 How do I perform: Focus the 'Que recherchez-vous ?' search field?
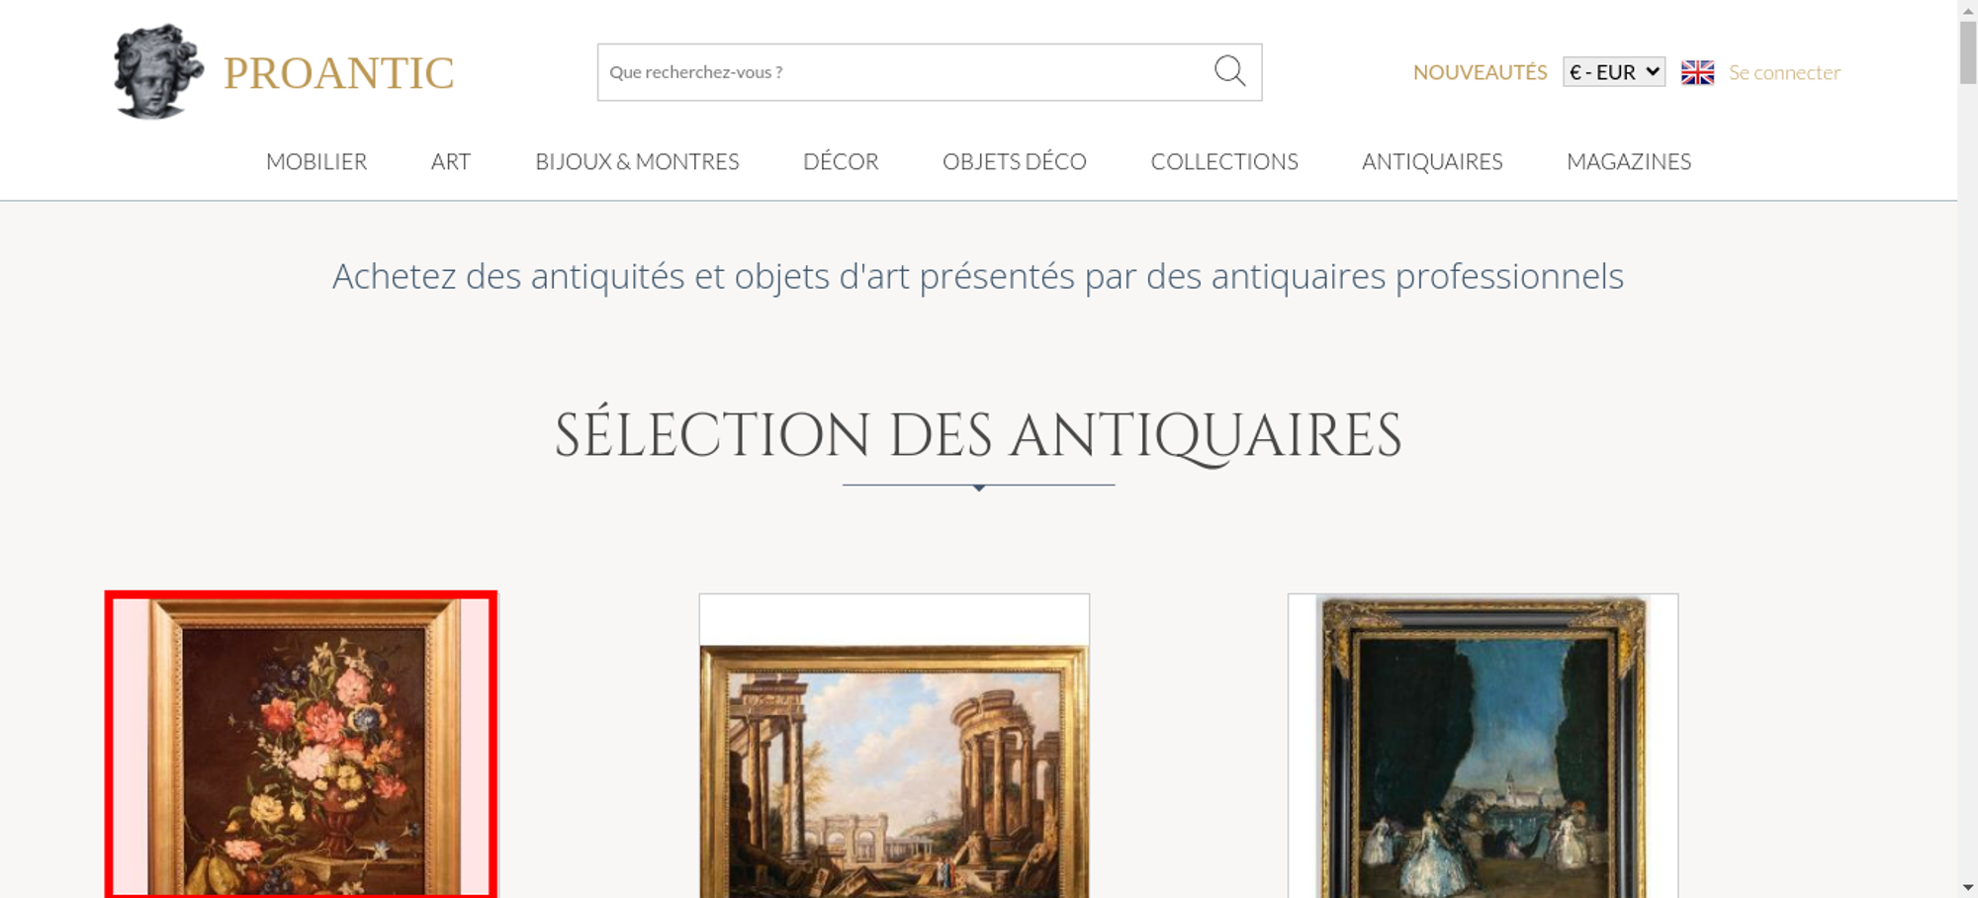coord(905,72)
